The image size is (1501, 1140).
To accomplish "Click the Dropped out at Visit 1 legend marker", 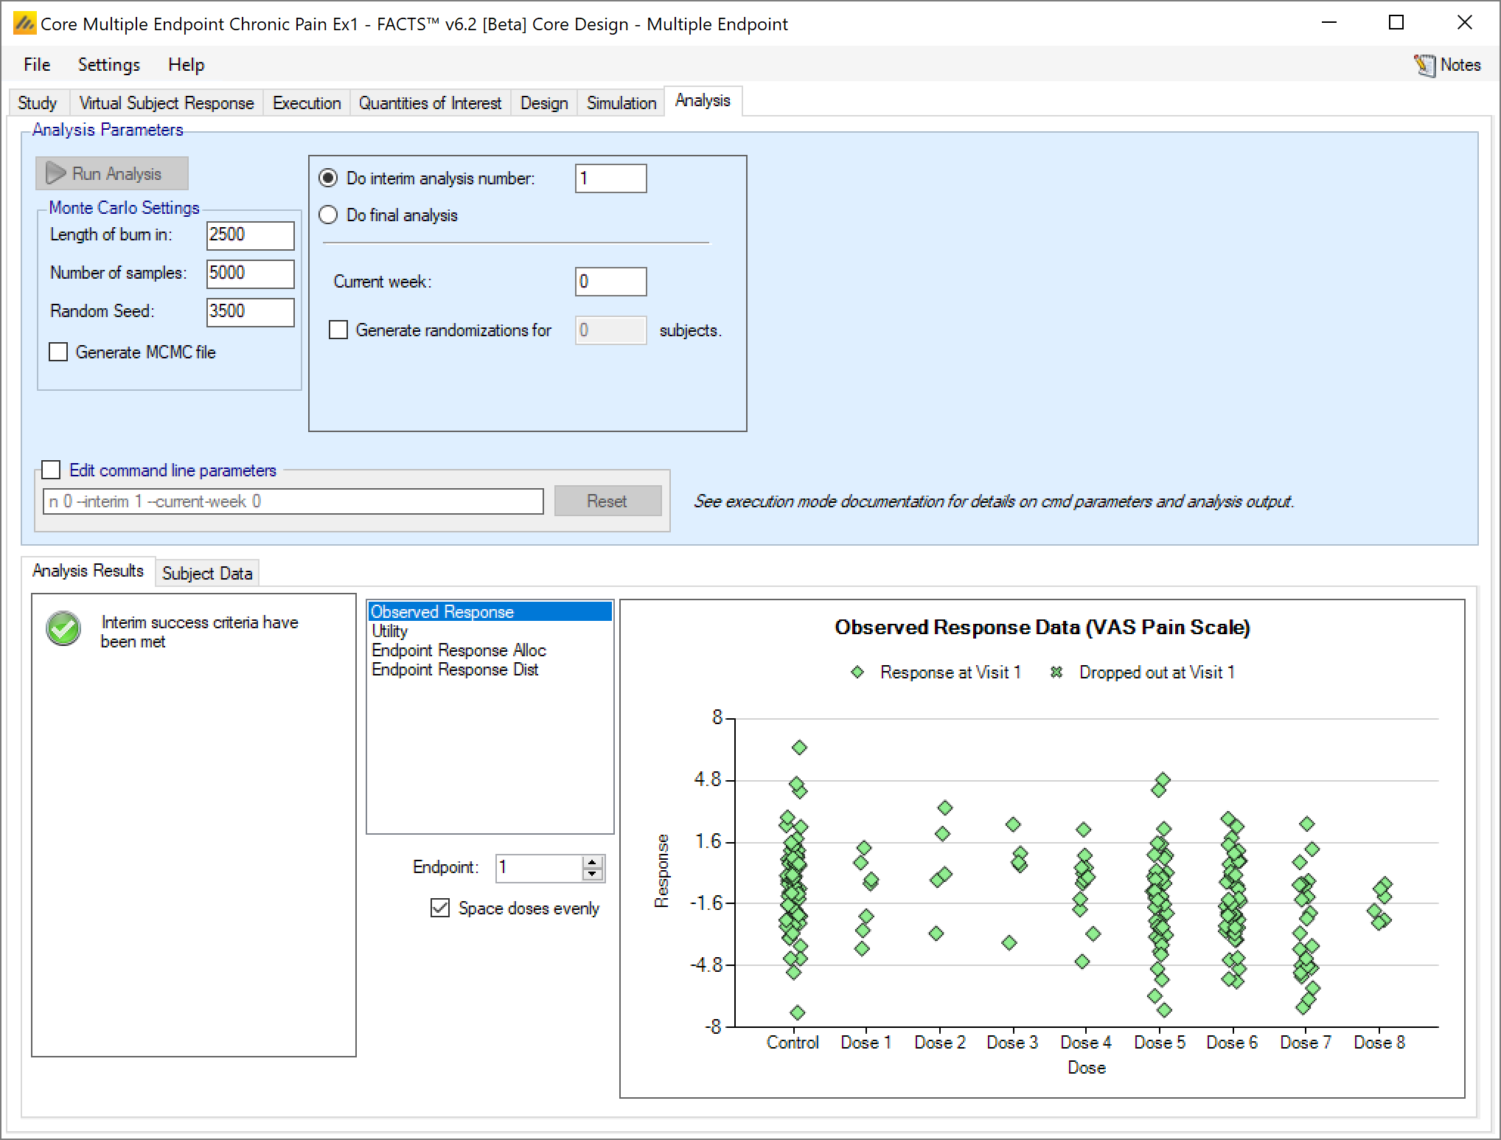I will [x=1056, y=672].
